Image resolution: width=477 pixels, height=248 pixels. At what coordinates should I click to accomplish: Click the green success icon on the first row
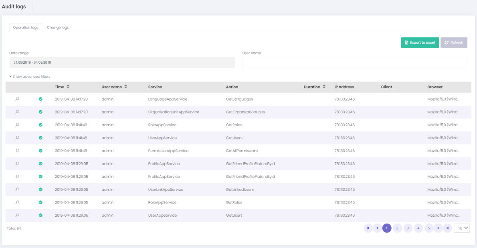point(40,99)
